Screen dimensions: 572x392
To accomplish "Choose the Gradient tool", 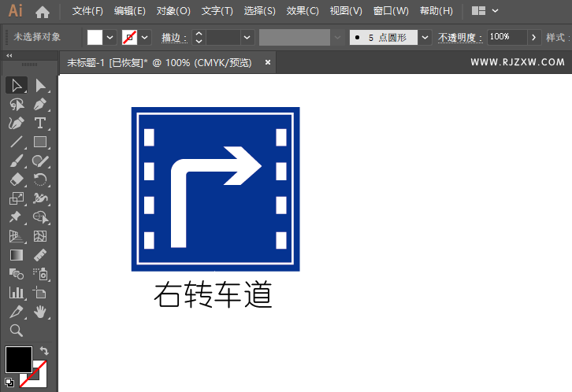I will pyautogui.click(x=16, y=255).
